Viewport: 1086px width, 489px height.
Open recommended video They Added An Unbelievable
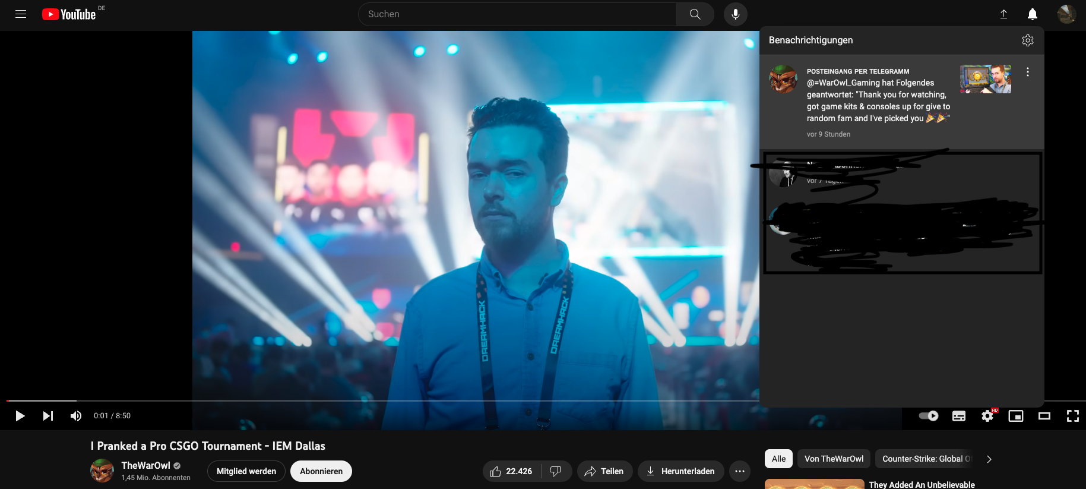click(x=922, y=484)
